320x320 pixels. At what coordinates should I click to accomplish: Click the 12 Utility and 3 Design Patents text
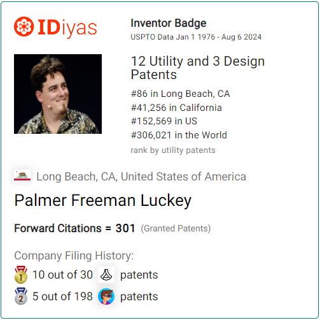pyautogui.click(x=198, y=68)
